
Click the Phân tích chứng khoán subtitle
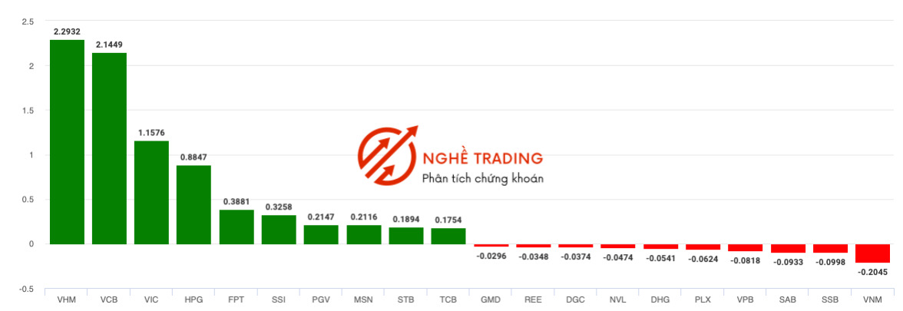(482, 178)
